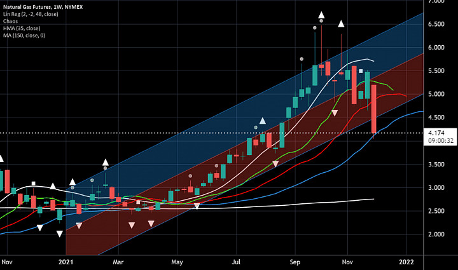
Task: Click the current price label 4.174
Action: click(x=436, y=133)
